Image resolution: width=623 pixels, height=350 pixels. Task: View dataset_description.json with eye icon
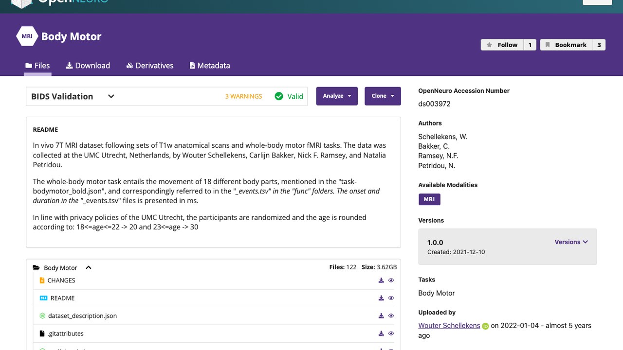(391, 316)
